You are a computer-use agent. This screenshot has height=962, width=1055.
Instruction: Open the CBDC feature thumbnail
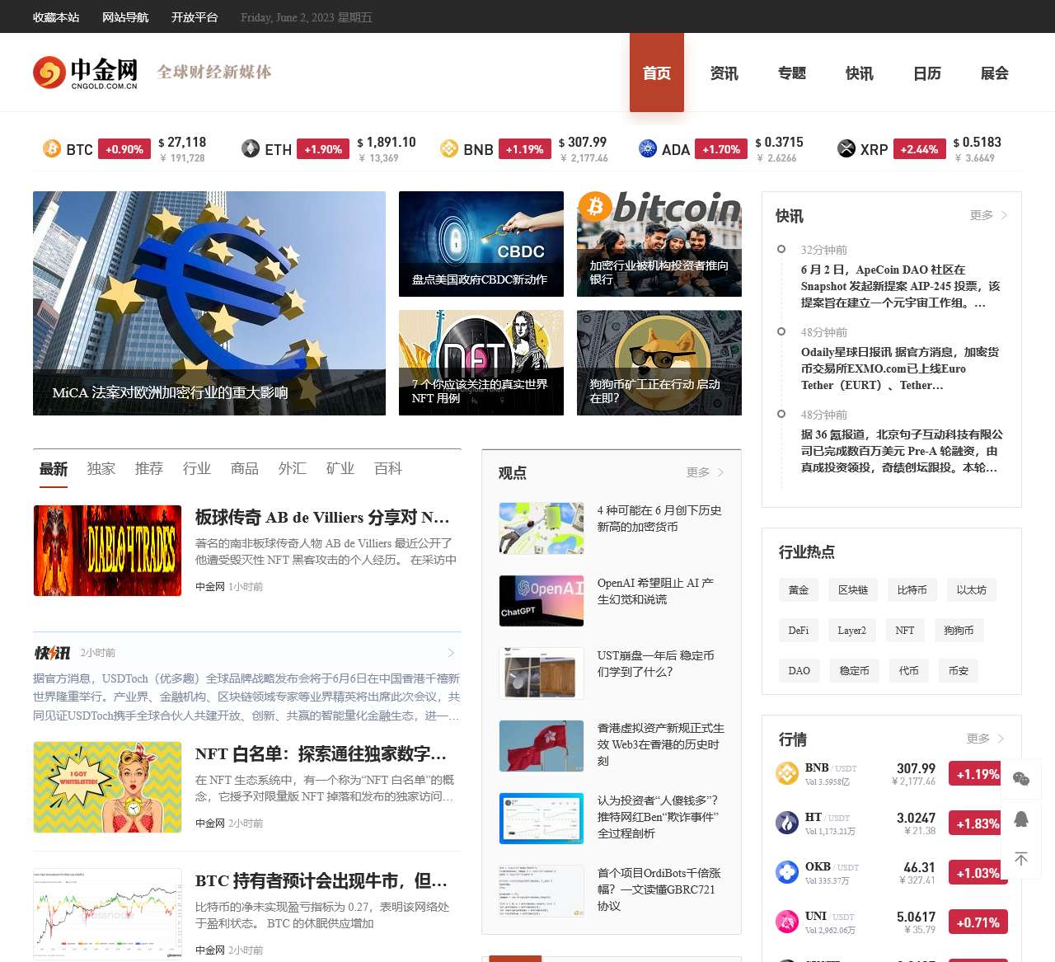(481, 244)
